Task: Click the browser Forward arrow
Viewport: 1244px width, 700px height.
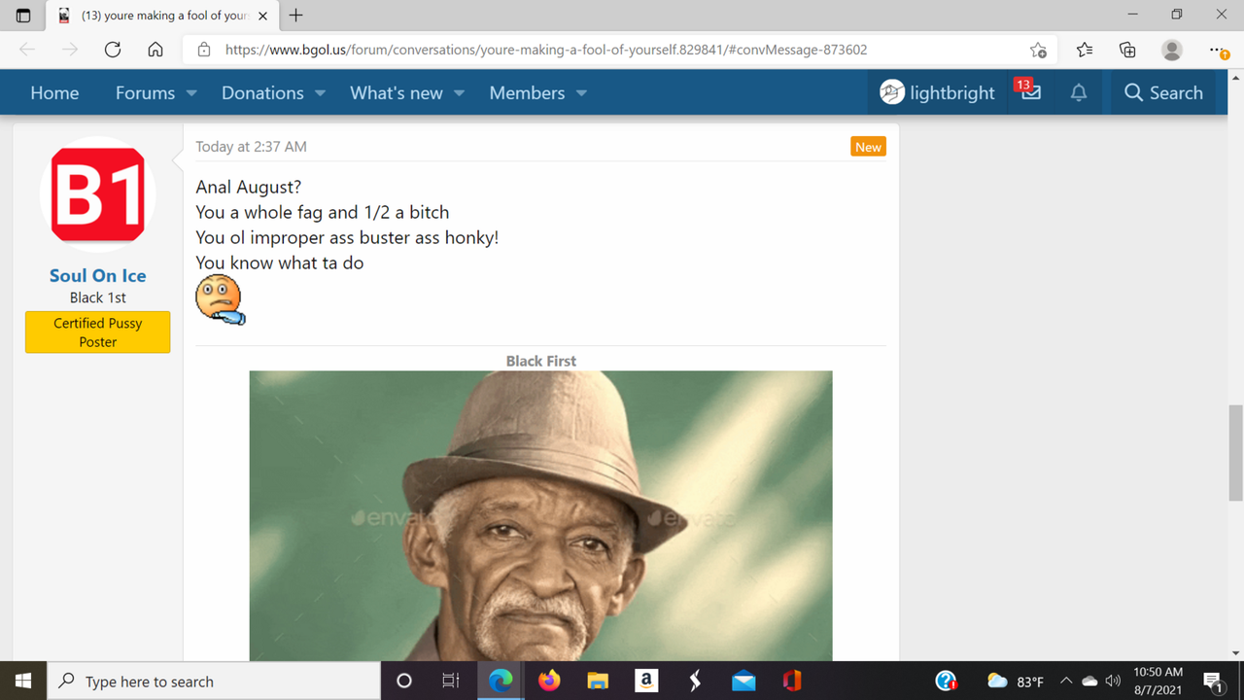Action: pyautogui.click(x=69, y=50)
